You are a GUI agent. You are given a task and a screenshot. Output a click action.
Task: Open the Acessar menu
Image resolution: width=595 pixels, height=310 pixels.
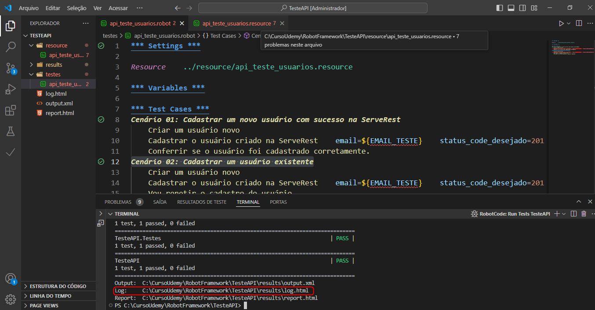(118, 8)
